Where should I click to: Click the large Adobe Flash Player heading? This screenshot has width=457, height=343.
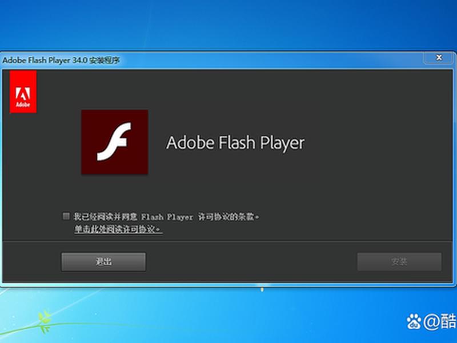click(235, 142)
